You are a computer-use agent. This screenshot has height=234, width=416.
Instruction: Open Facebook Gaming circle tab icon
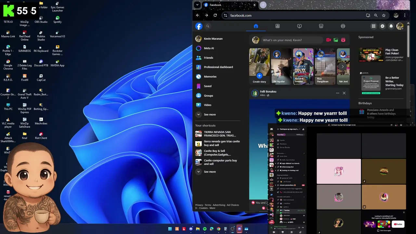[343, 26]
